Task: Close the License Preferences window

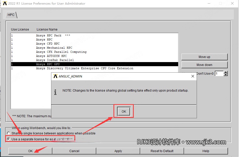Action: pos(232,3)
